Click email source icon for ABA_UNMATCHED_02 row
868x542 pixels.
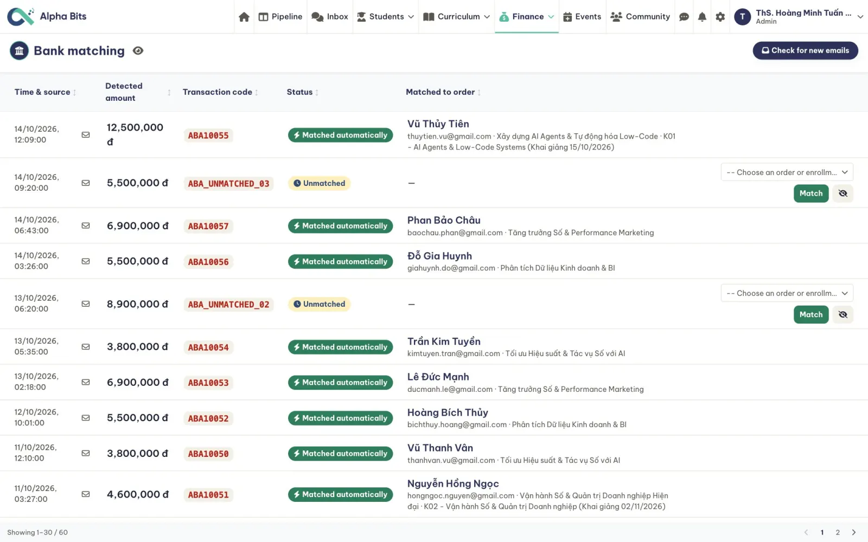tap(86, 304)
